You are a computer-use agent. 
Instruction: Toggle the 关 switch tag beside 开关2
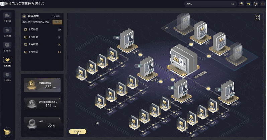(139, 66)
